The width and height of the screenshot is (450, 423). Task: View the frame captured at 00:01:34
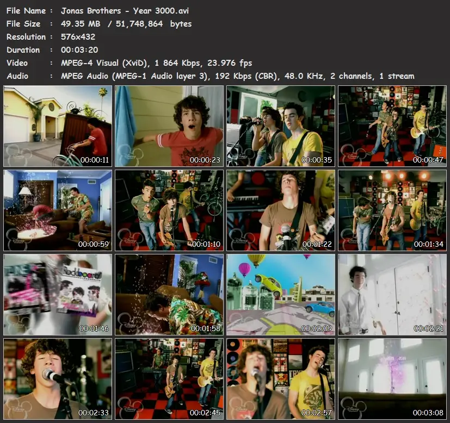point(392,210)
